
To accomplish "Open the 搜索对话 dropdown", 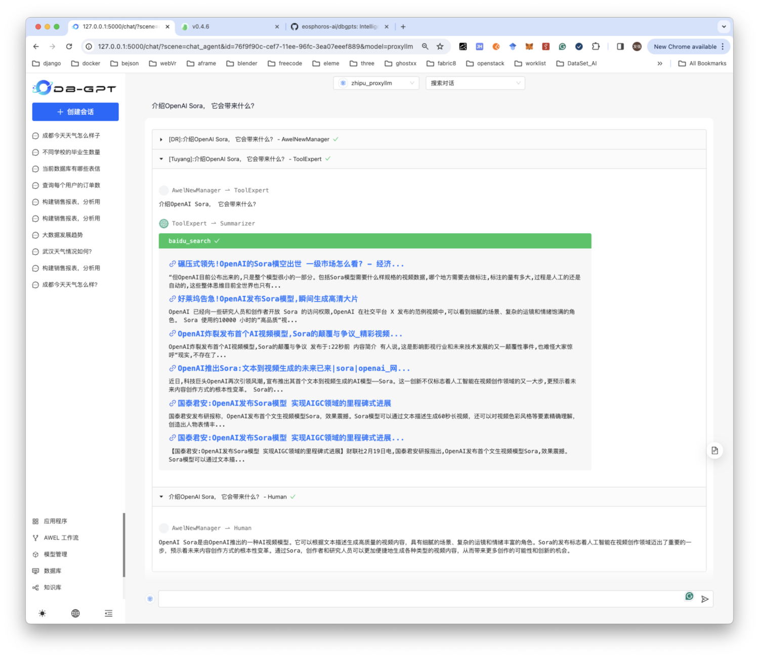I will pos(475,83).
